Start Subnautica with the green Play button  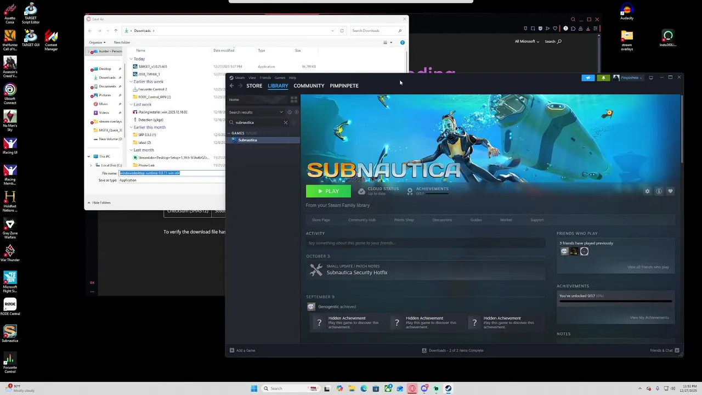coord(328,191)
